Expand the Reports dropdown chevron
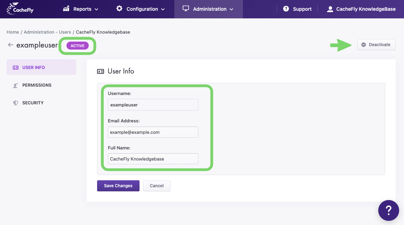The image size is (404, 225). [96, 9]
